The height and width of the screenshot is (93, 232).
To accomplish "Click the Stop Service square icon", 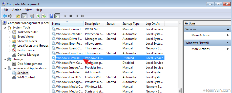I will [x=71, y=16].
